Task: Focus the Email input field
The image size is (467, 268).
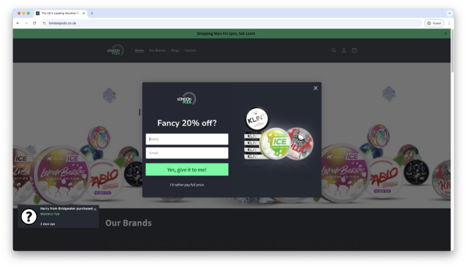Action: click(187, 153)
